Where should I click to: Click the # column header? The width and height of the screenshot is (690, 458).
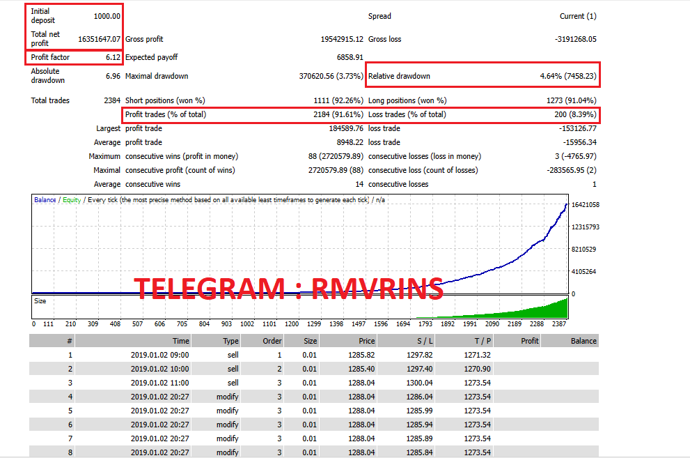pos(52,341)
